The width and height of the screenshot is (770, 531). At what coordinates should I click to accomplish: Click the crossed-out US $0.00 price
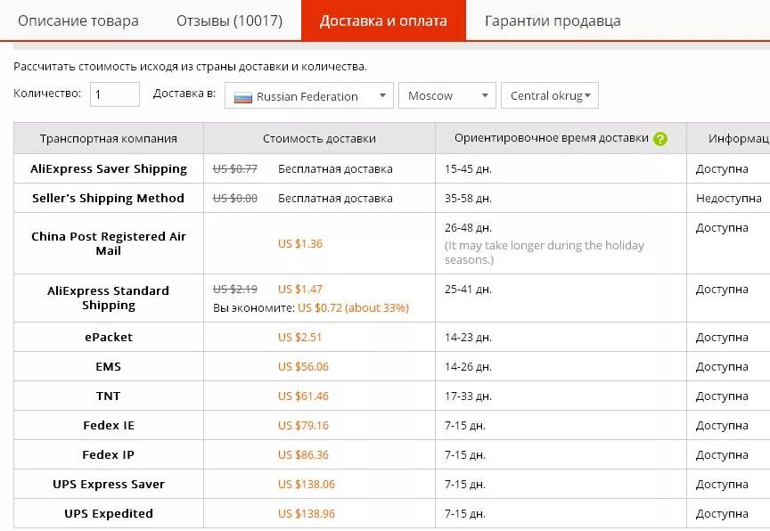(x=235, y=199)
